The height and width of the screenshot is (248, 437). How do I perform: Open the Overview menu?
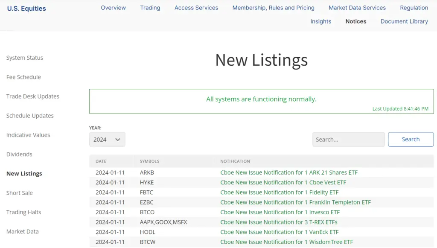113,8
